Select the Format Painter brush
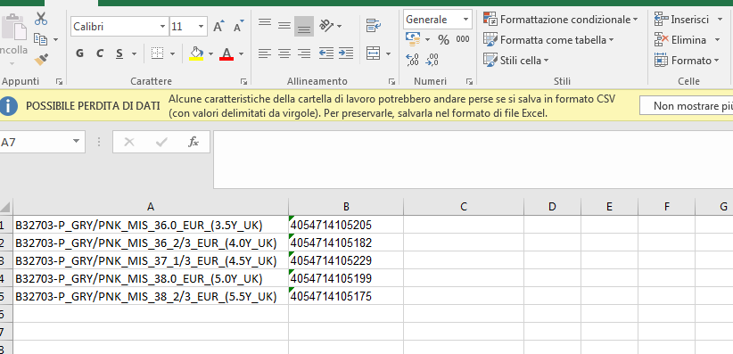The height and width of the screenshot is (354, 733). pyautogui.click(x=41, y=60)
